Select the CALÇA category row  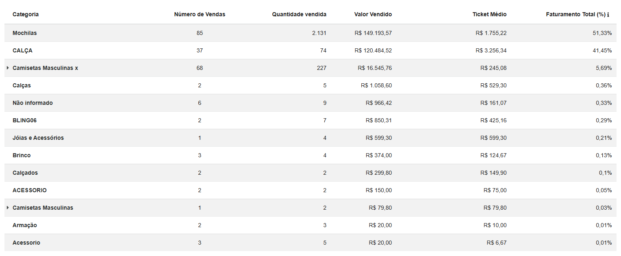22,50
